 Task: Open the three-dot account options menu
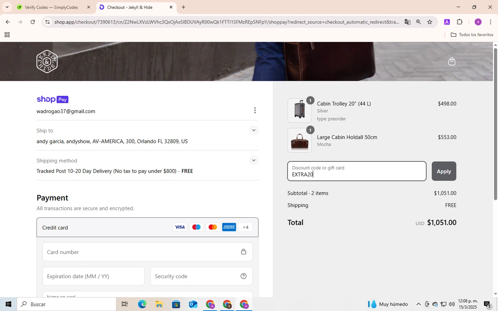click(255, 110)
